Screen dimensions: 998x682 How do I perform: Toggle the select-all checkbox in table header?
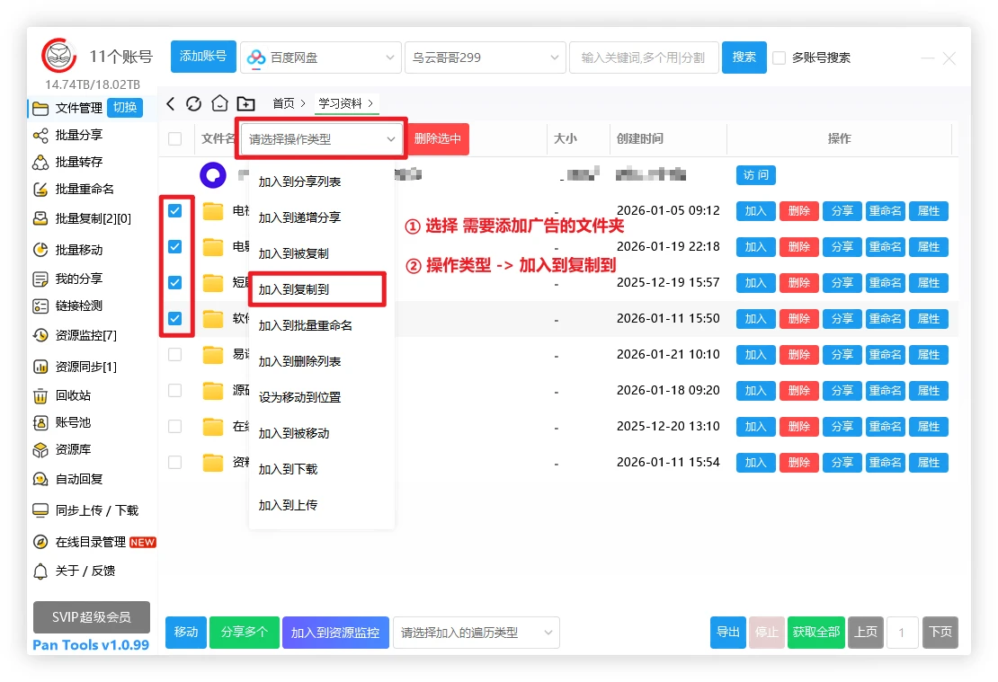coord(174,138)
